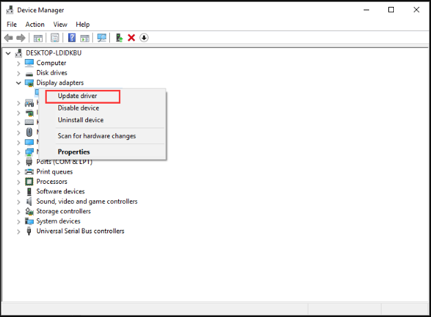Click the Back arrow in the toolbar
The image size is (431, 317).
click(x=9, y=38)
